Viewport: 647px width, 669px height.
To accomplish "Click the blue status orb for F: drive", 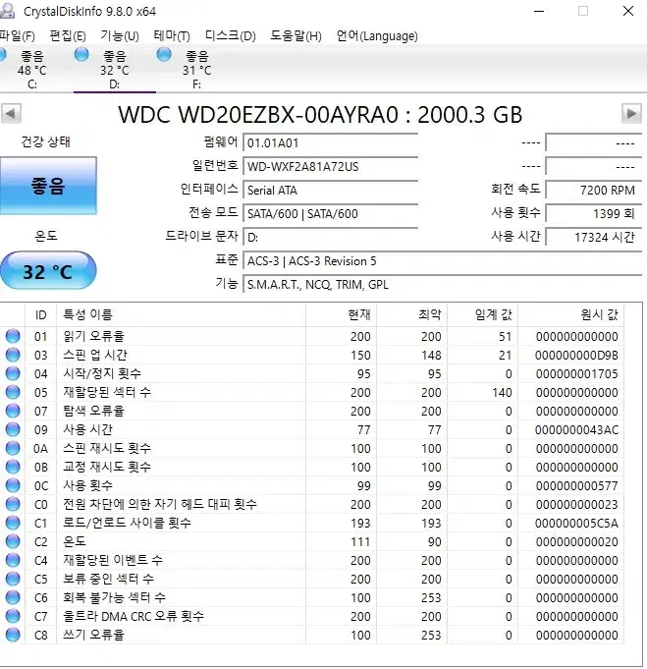I will coord(164,55).
